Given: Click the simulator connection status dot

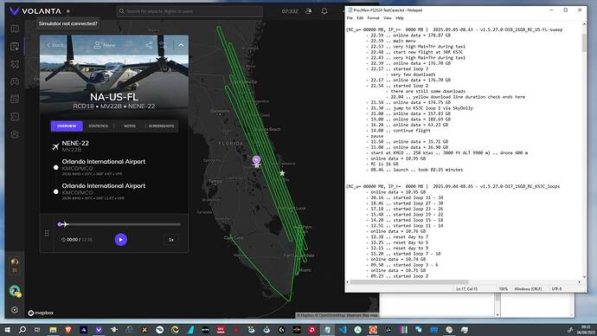Looking at the screenshot, I should point(68,11).
